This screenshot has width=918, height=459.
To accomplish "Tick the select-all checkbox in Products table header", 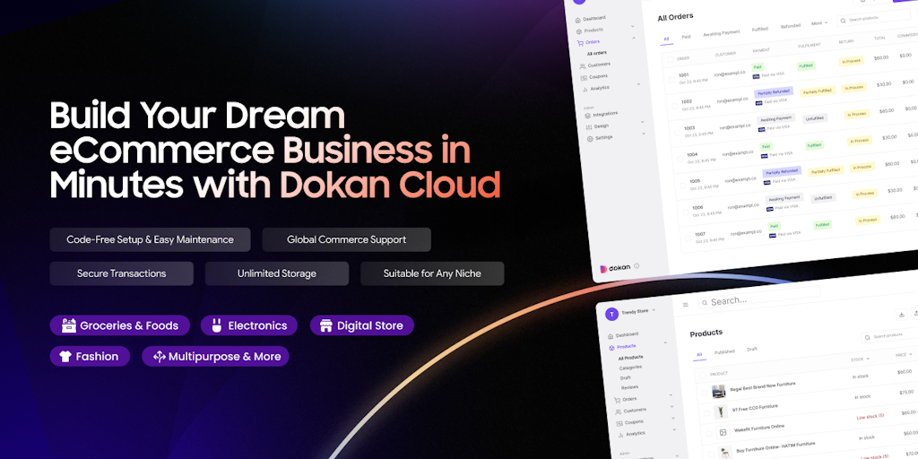I will pyautogui.click(x=703, y=376).
